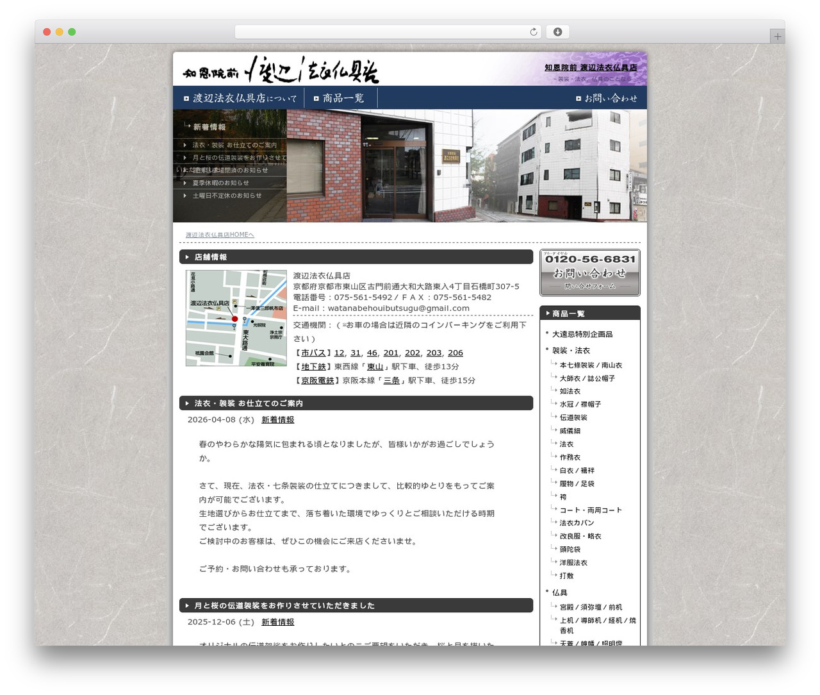
Task: Click the browser reload icon
Action: (533, 32)
